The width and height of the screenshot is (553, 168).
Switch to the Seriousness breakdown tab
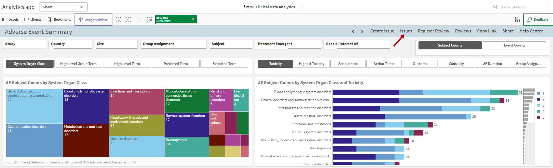(x=348, y=64)
